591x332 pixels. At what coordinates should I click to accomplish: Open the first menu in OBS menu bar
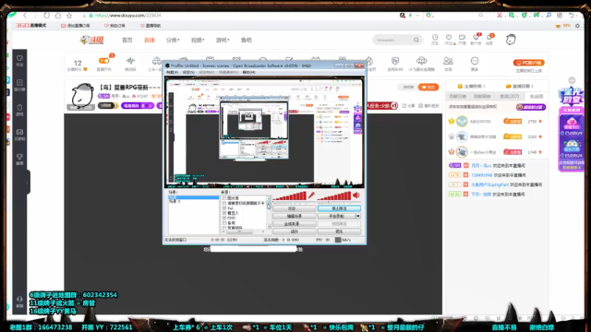[172, 72]
